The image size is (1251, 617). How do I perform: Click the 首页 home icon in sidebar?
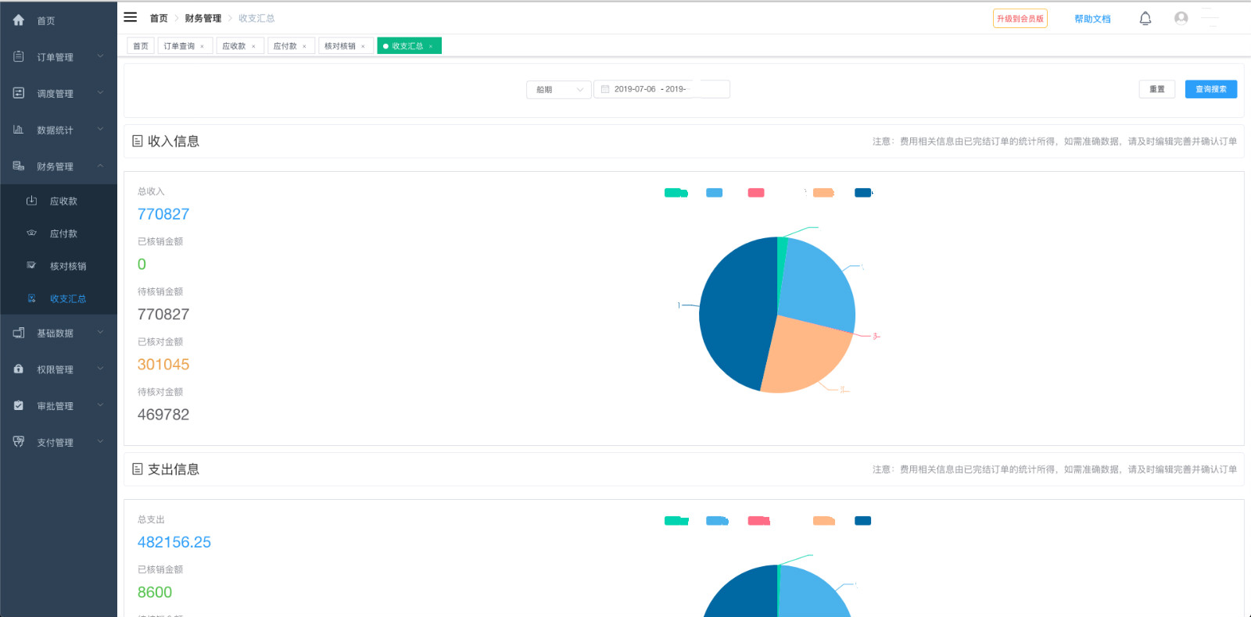[x=19, y=20]
